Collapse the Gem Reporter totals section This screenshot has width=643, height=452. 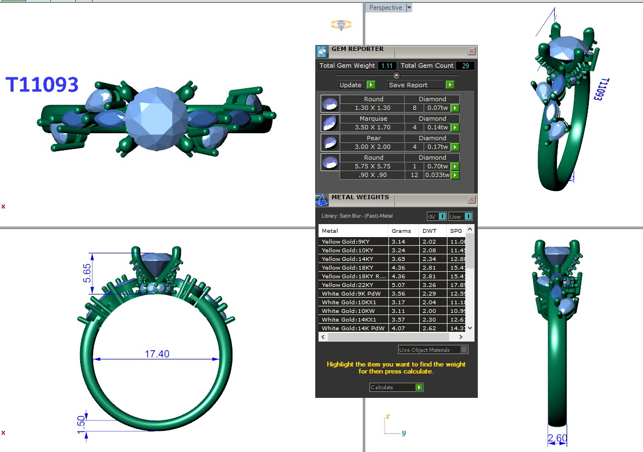click(396, 75)
